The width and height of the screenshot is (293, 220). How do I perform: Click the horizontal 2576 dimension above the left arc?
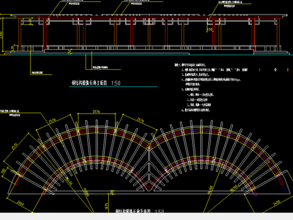pos(96,111)
